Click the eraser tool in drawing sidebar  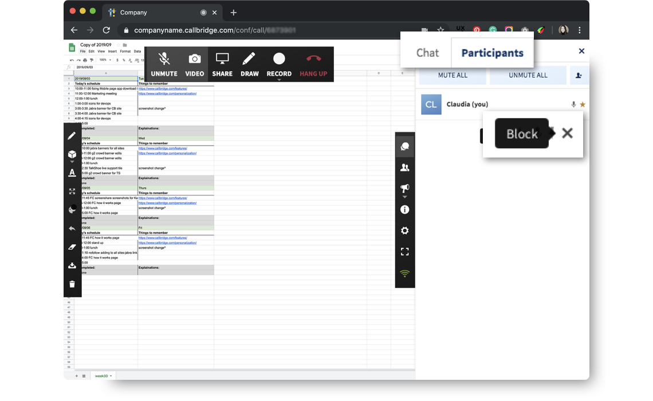pyautogui.click(x=73, y=247)
